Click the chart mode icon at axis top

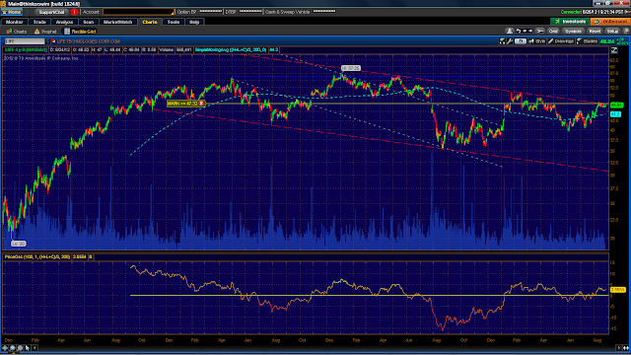pos(614,50)
